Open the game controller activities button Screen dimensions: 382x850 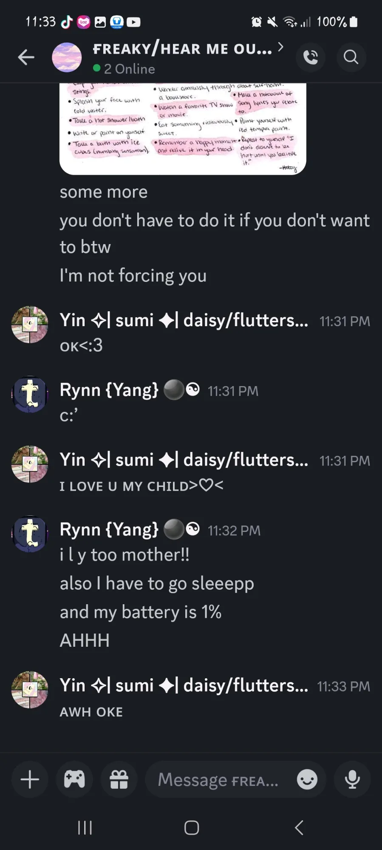point(74,779)
